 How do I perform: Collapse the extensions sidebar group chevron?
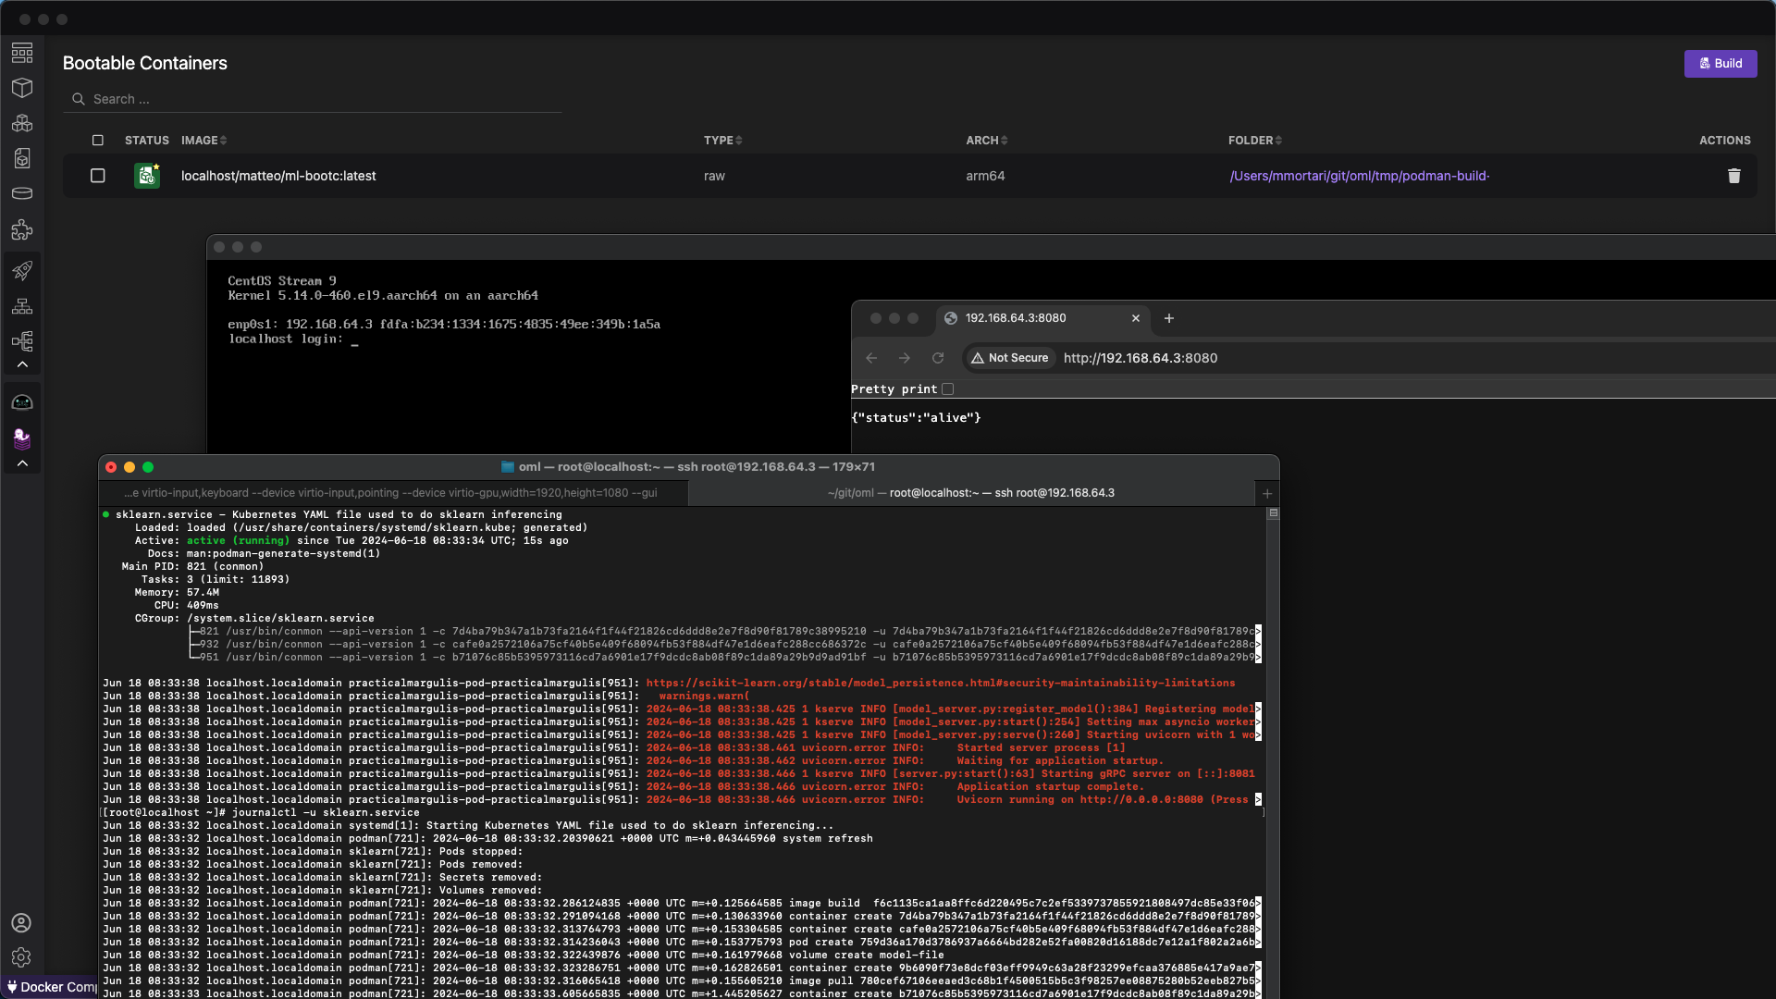[22, 463]
